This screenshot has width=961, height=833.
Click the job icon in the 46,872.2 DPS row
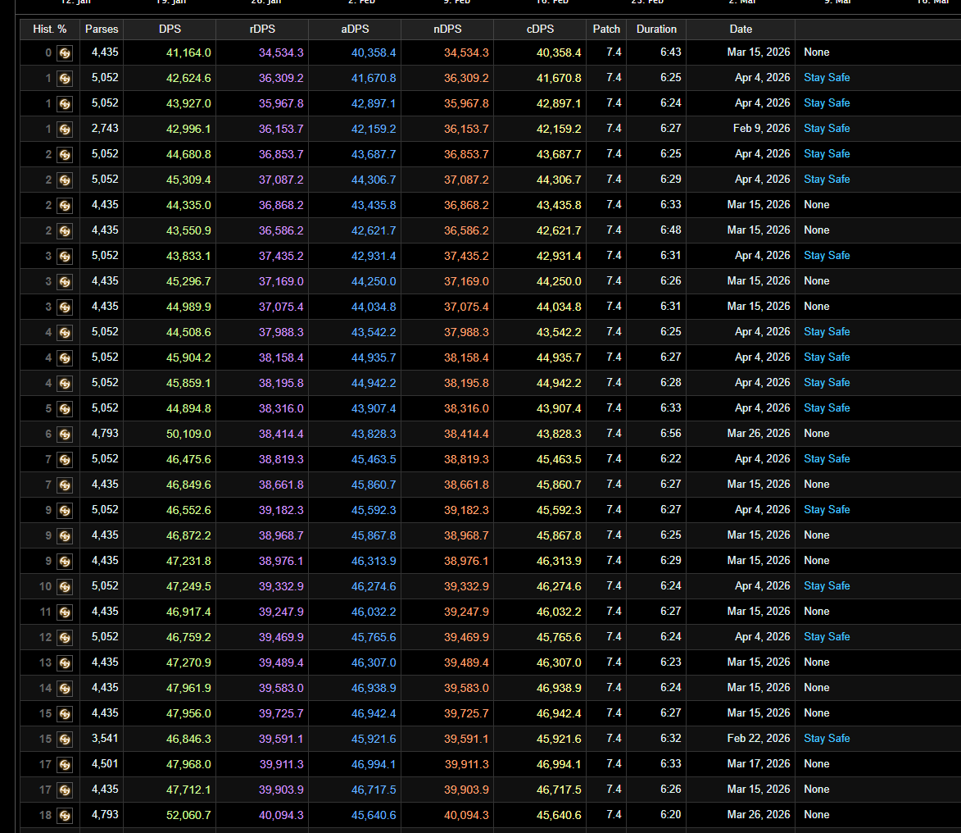[65, 536]
